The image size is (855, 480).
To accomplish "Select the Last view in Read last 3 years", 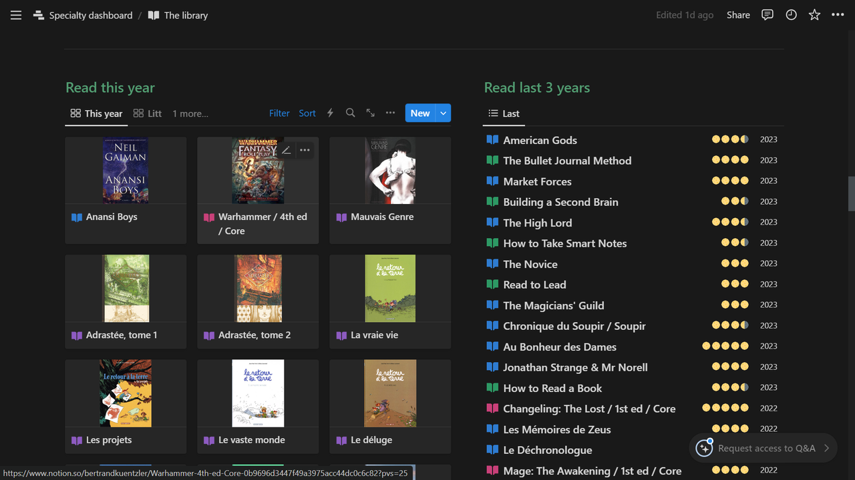I will click(x=504, y=113).
